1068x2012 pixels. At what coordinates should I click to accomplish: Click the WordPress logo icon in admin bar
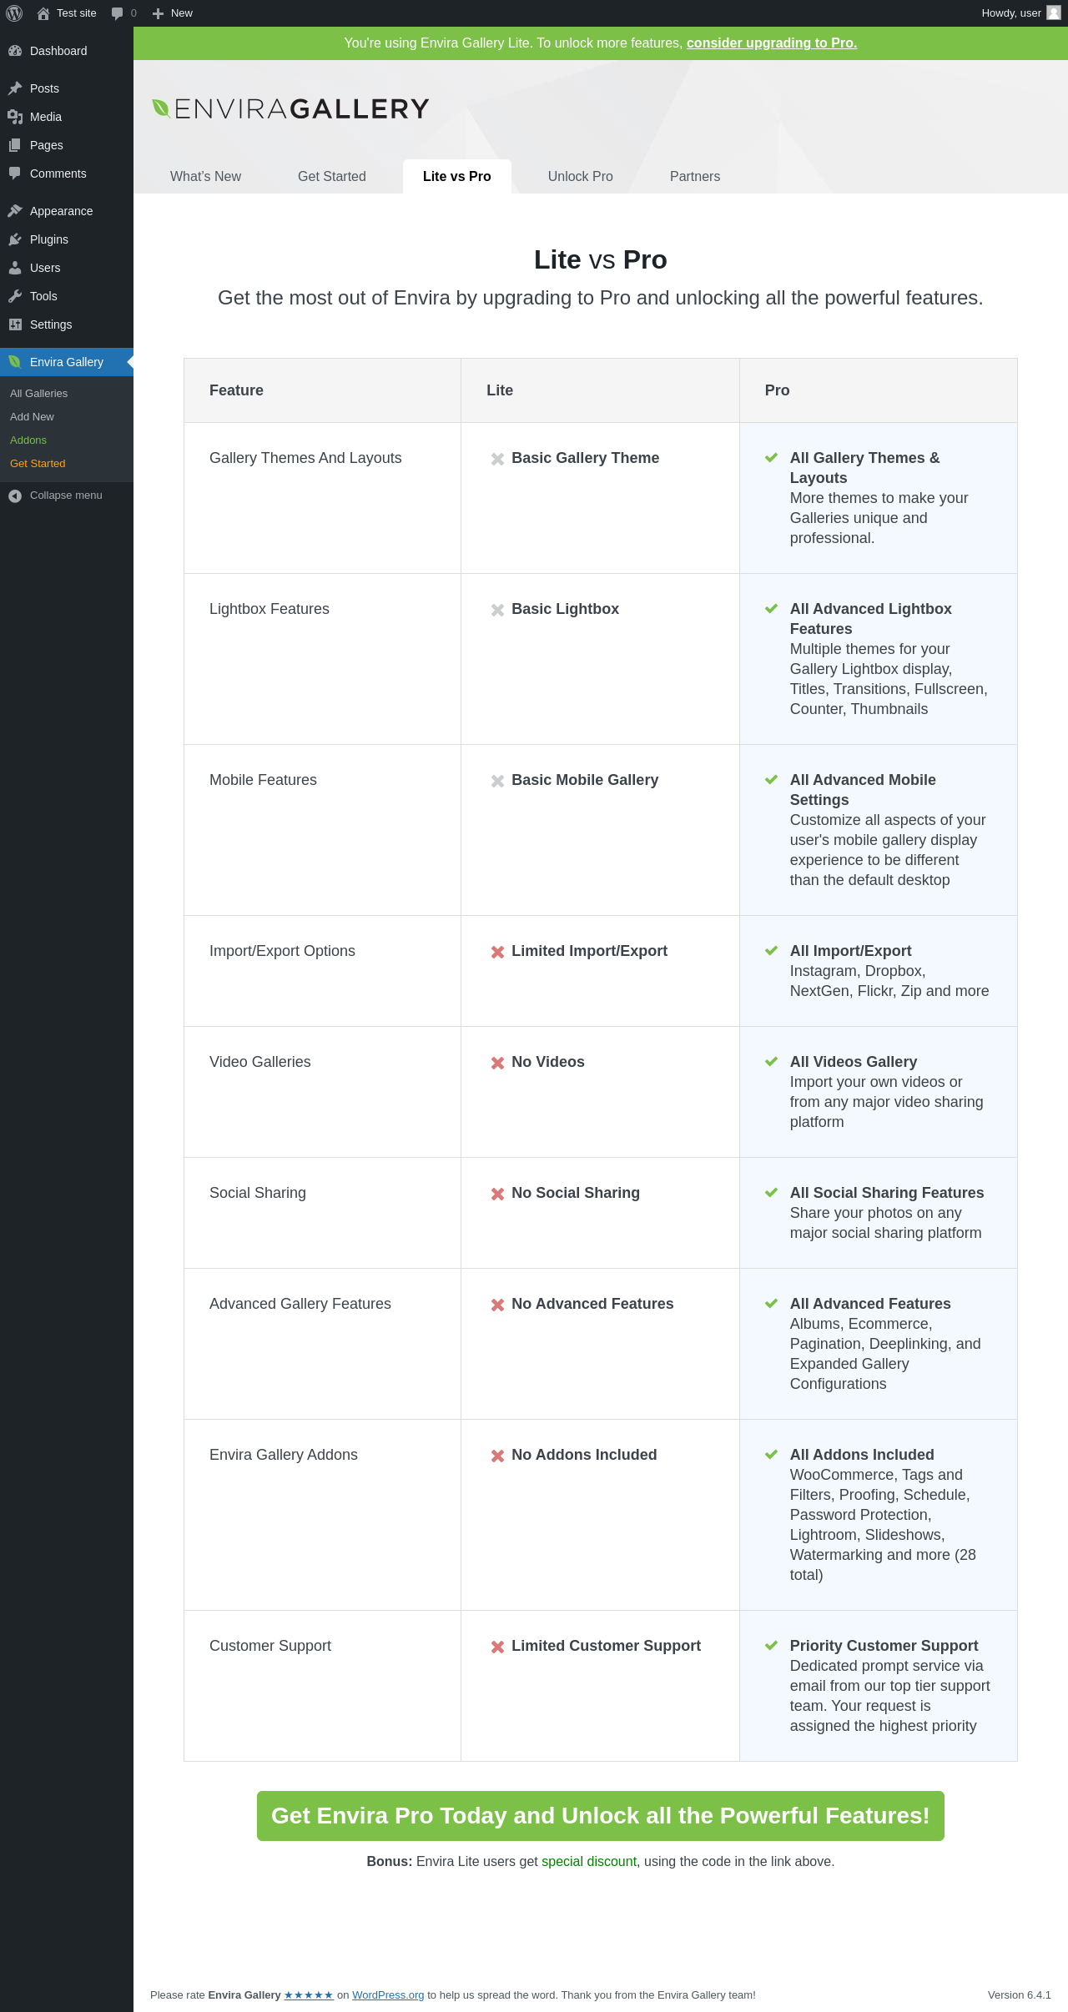(14, 13)
